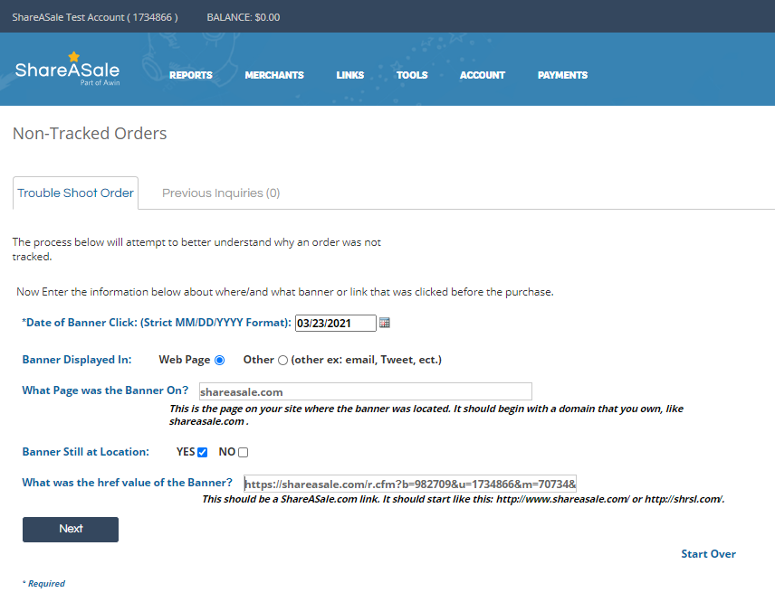Screen dimensions: 775x602
Task: Open the Account menu
Action: point(483,75)
